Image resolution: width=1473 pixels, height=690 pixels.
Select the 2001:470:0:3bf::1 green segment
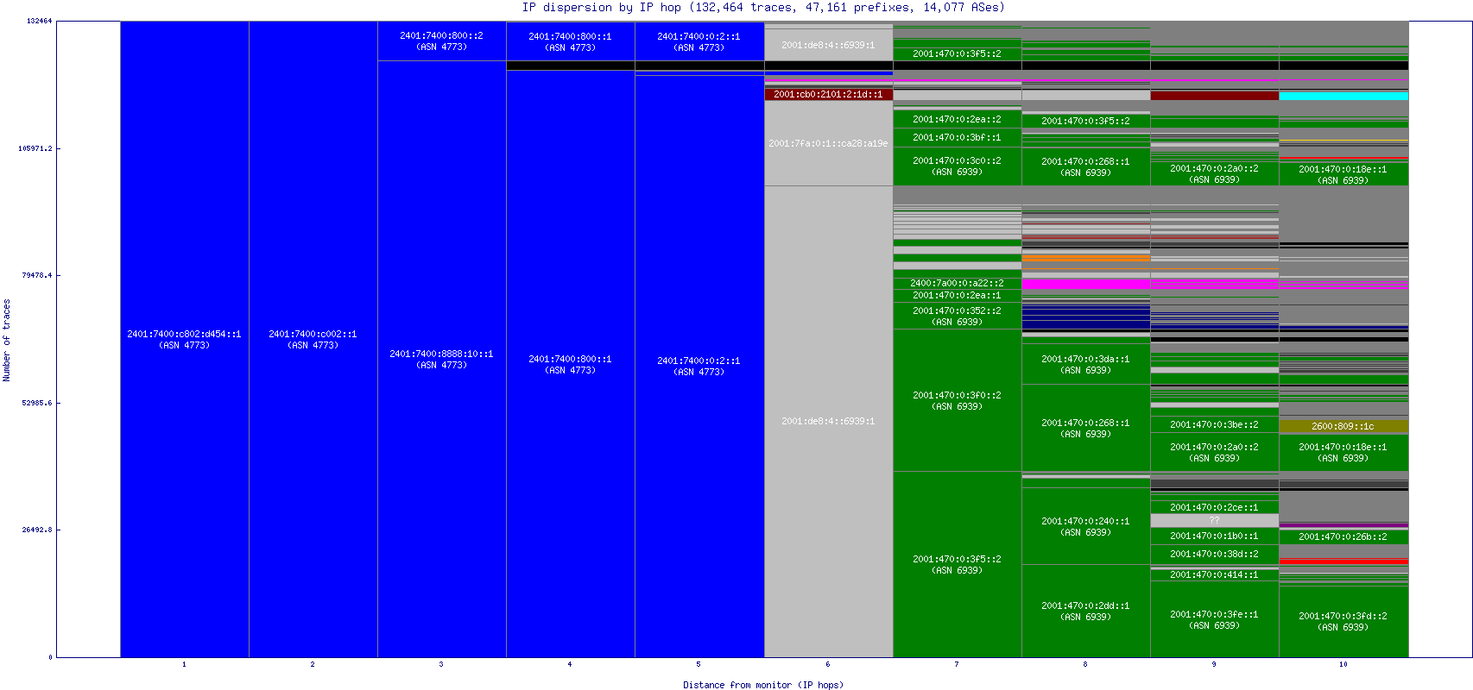coord(957,137)
